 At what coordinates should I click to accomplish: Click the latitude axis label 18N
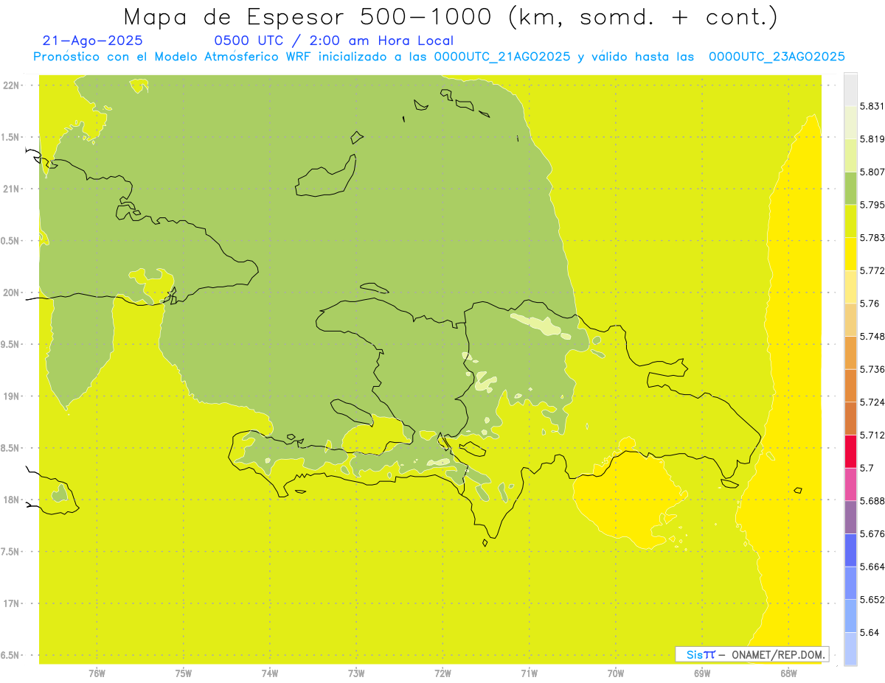[x=10, y=500]
